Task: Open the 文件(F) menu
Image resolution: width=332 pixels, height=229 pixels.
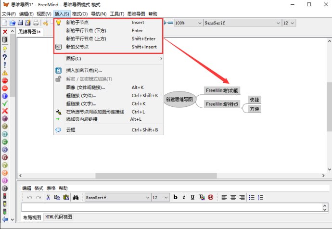Action: coord(9,14)
